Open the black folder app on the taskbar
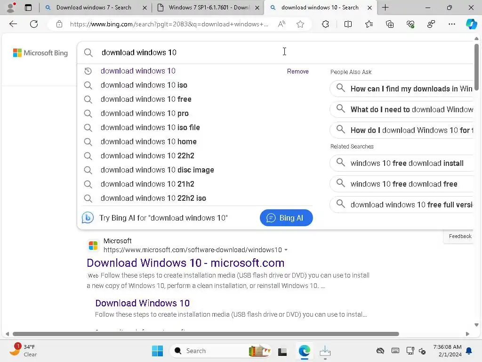The height and width of the screenshot is (362, 482). (282, 351)
